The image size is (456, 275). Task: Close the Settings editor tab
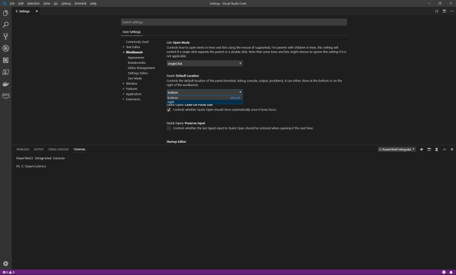tap(36, 11)
